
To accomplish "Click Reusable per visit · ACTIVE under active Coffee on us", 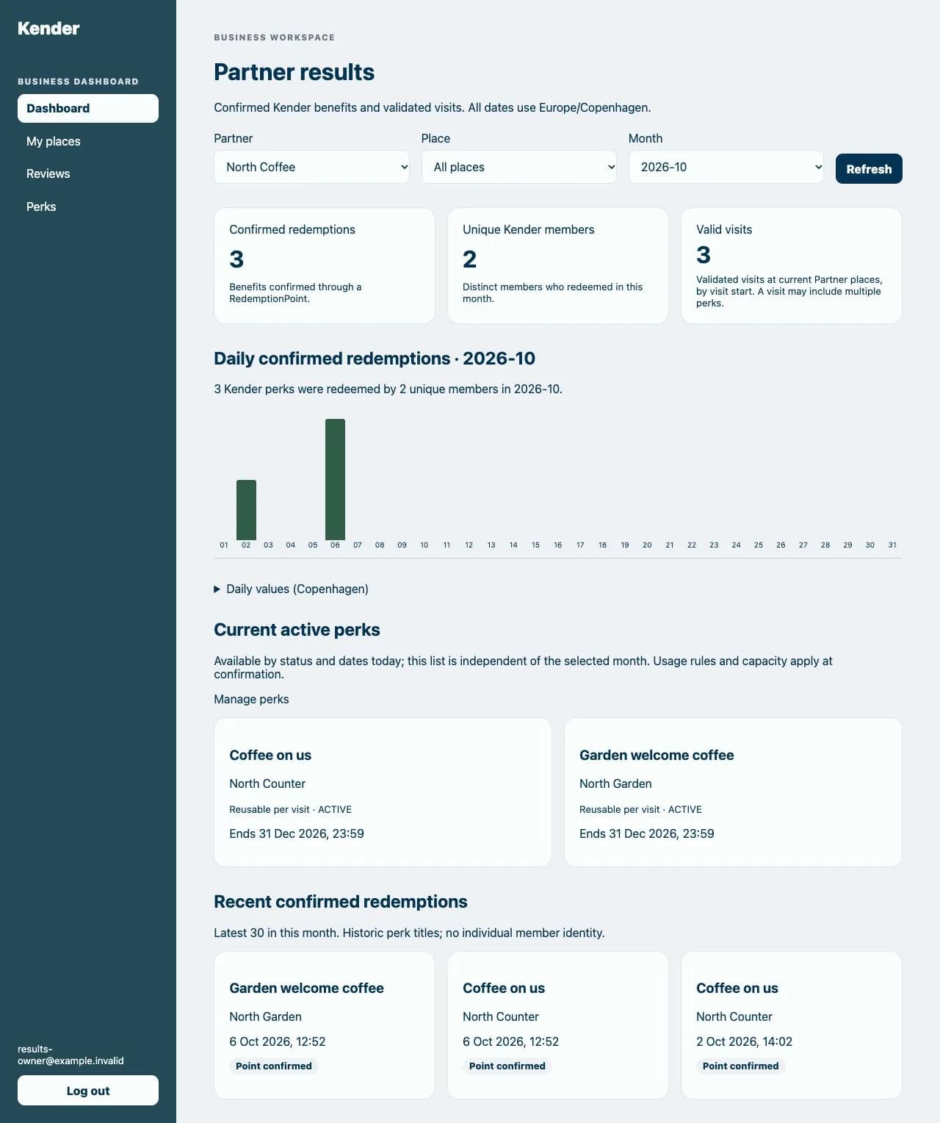I will pyautogui.click(x=290, y=809).
